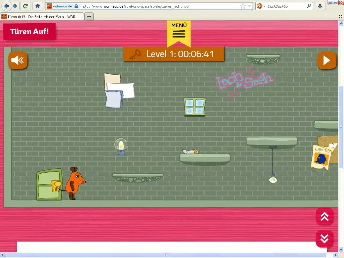Click the vertical scrollbar down arrow
The image size is (344, 258).
[341, 250]
